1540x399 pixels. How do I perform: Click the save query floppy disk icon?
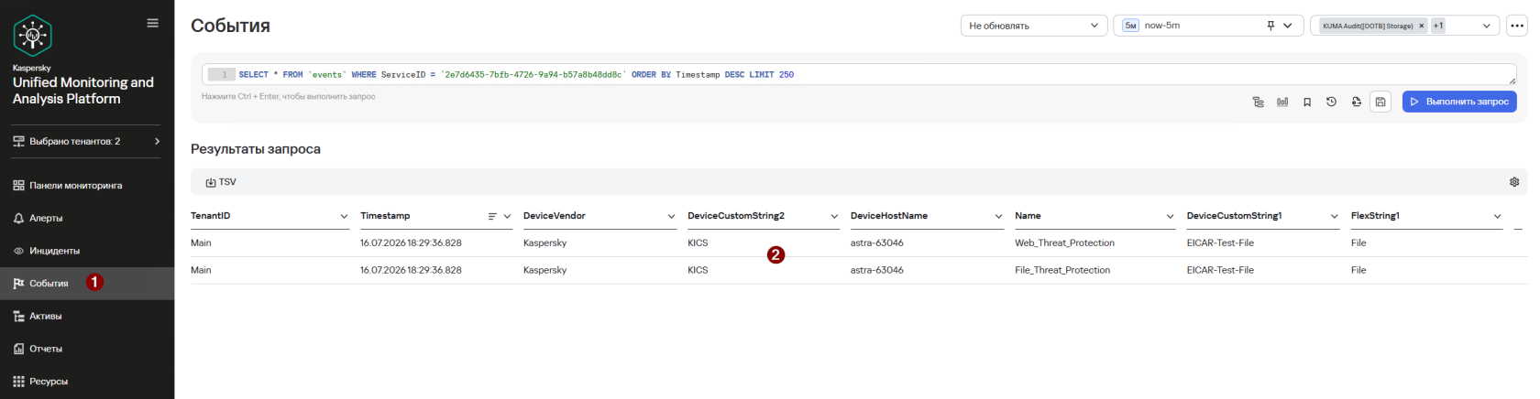[x=1380, y=102]
